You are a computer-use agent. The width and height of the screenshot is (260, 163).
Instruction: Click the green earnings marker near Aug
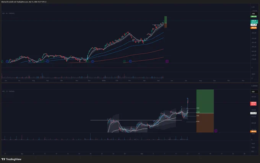[42, 61]
